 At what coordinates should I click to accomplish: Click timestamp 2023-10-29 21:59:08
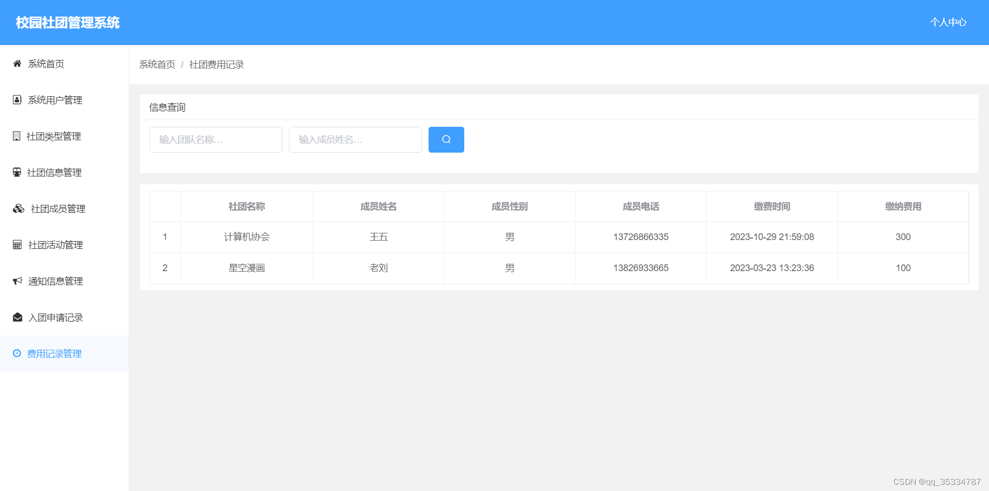pyautogui.click(x=772, y=237)
